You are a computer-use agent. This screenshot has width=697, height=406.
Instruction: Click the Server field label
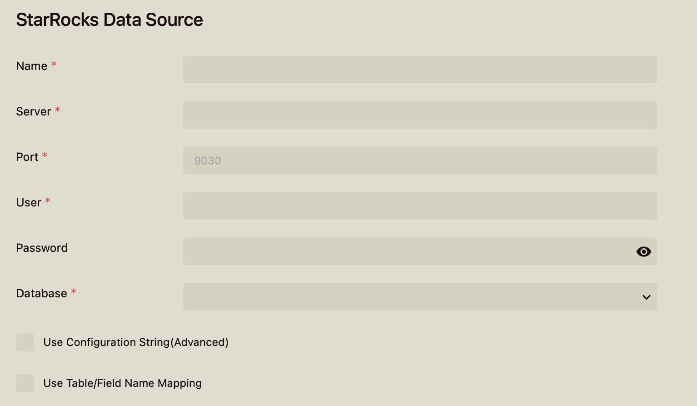[x=34, y=111]
